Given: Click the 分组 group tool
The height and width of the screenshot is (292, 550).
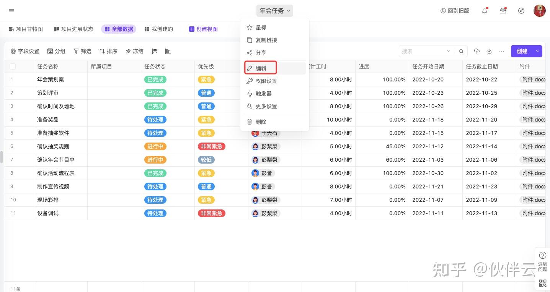Looking at the screenshot, I should pyautogui.click(x=56, y=51).
